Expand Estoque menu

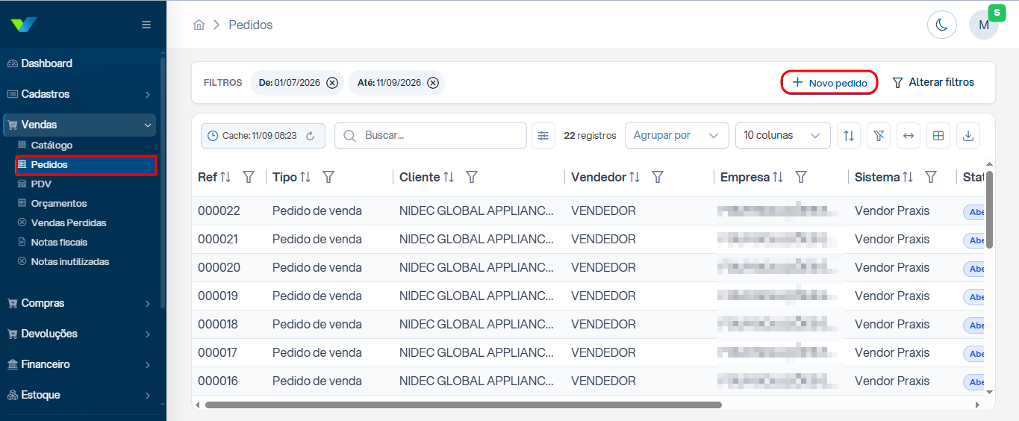pyautogui.click(x=79, y=395)
